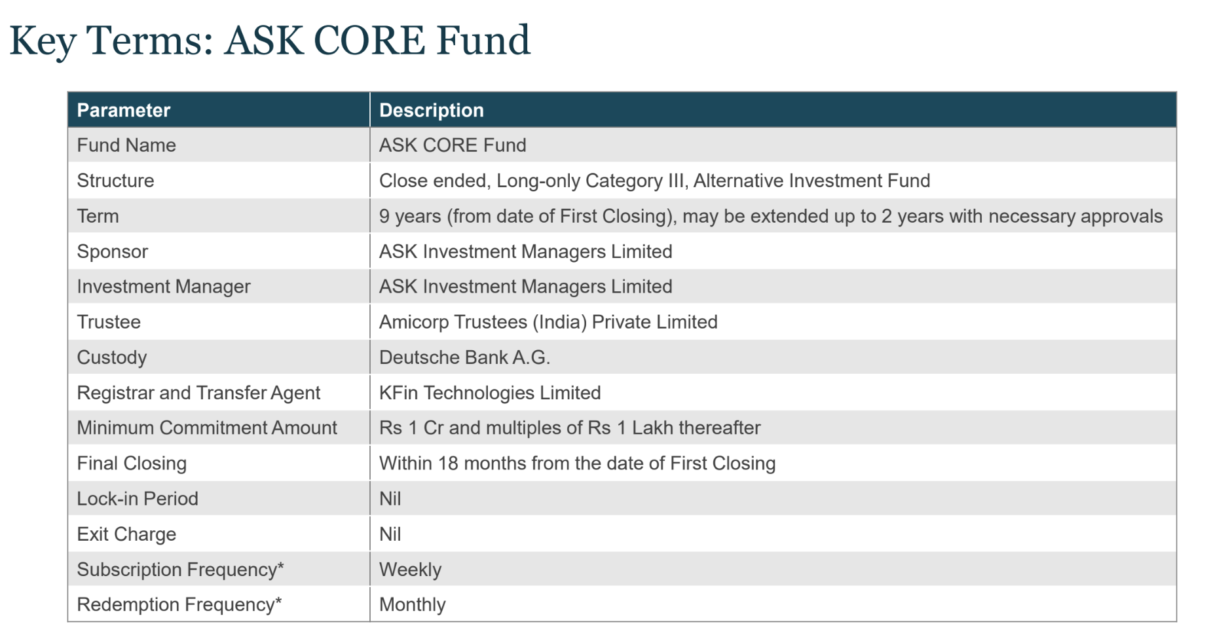The image size is (1230, 635).
Task: Click the 'Sponsor' parameter cell
Action: point(113,251)
